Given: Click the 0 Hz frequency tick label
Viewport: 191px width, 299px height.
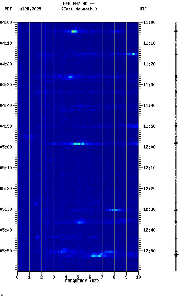Looking at the screenshot, I should click(x=17, y=277).
